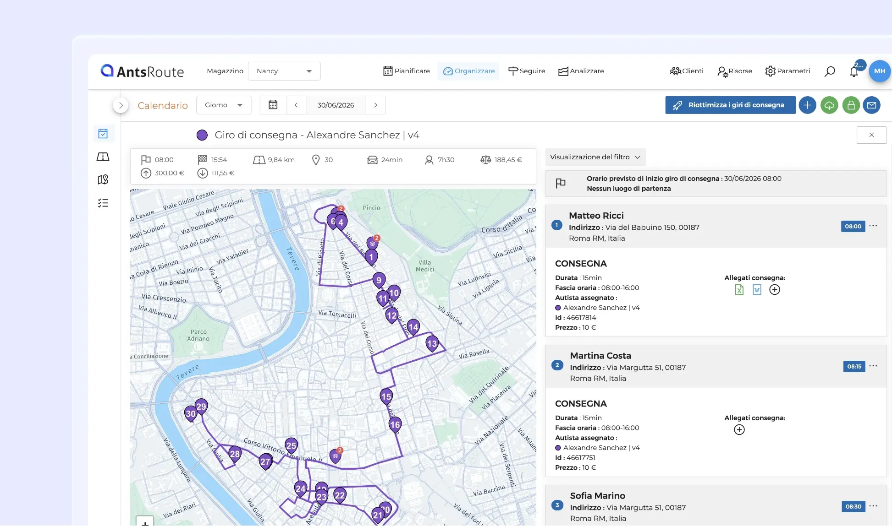This screenshot has width=892, height=526.
Task: Click the 300,00 € value
Action: point(169,173)
